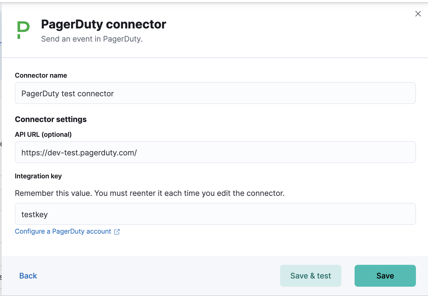The image size is (428, 296).
Task: Click the Back link
Action: coord(28,276)
